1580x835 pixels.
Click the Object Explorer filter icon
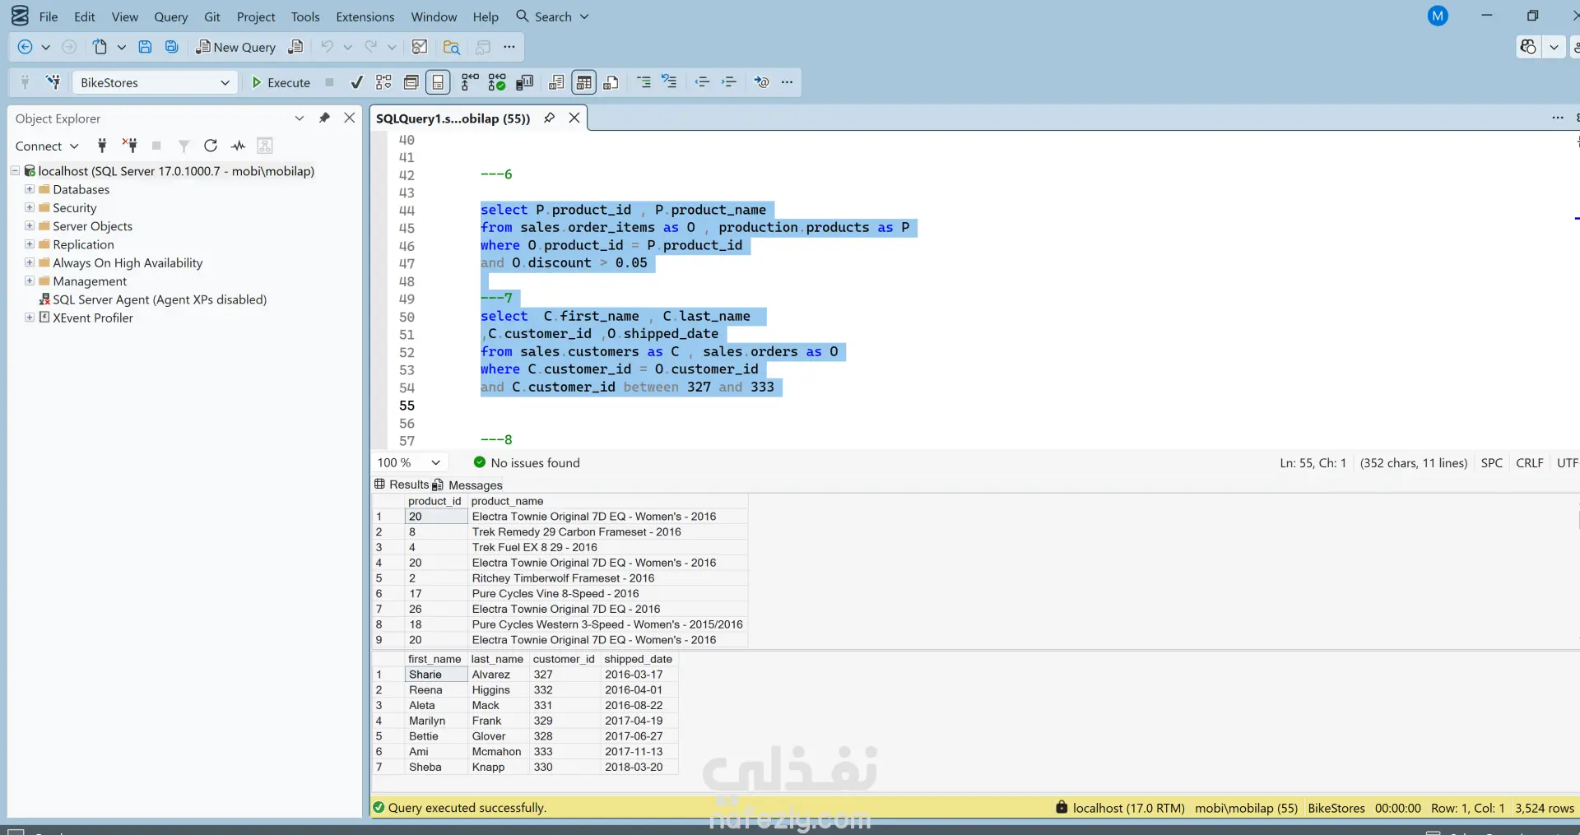[184, 146]
